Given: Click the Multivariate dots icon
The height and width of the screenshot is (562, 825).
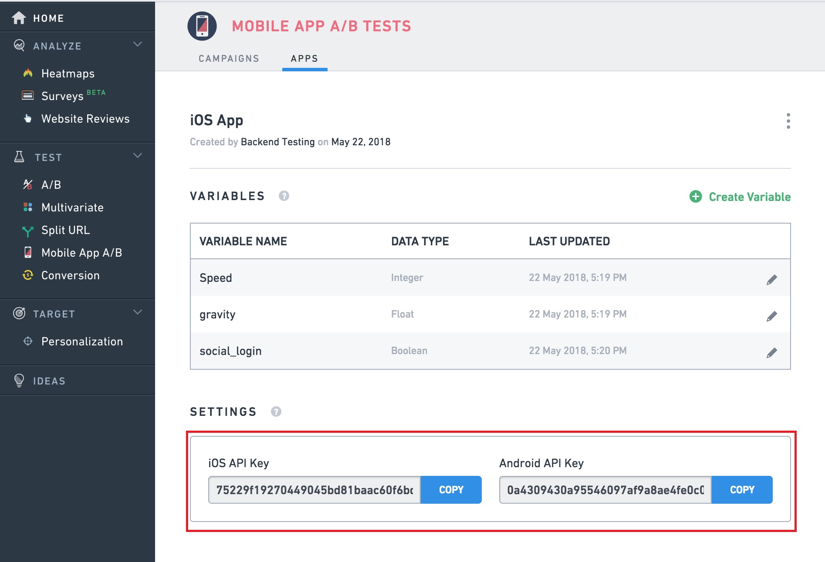Looking at the screenshot, I should pos(28,207).
